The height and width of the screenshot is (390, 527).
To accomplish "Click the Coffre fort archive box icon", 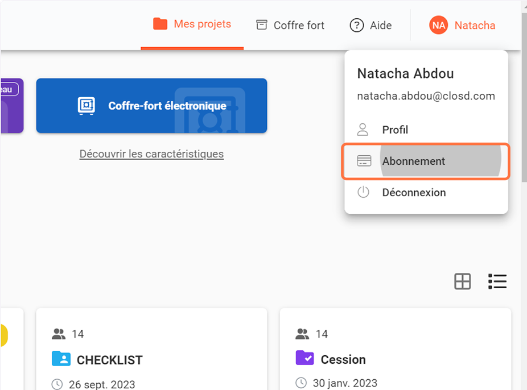I will (x=261, y=25).
